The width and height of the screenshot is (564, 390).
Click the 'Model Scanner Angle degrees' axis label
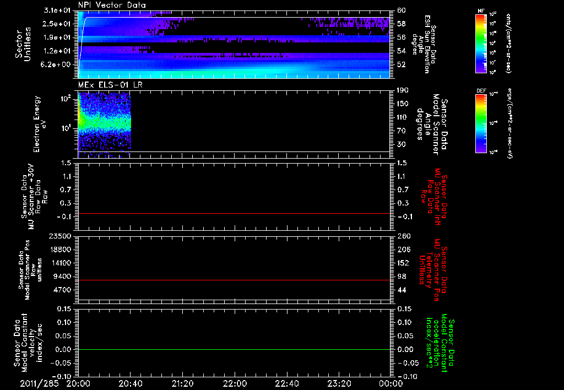tap(432, 124)
